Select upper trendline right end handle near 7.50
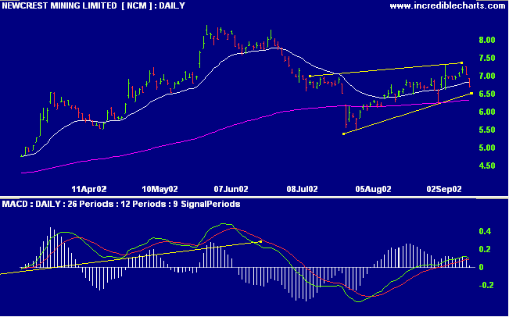This screenshot has height=317, width=509. tap(461, 62)
